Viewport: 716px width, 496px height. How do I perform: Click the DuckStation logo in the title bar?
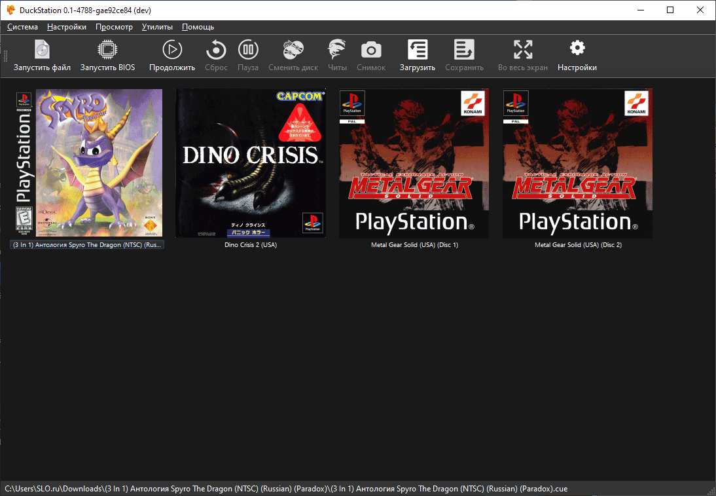[x=10, y=10]
